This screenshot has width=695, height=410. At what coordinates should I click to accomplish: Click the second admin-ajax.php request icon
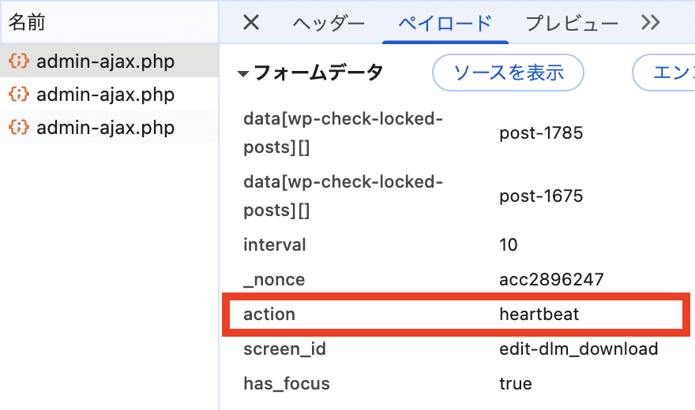18,95
